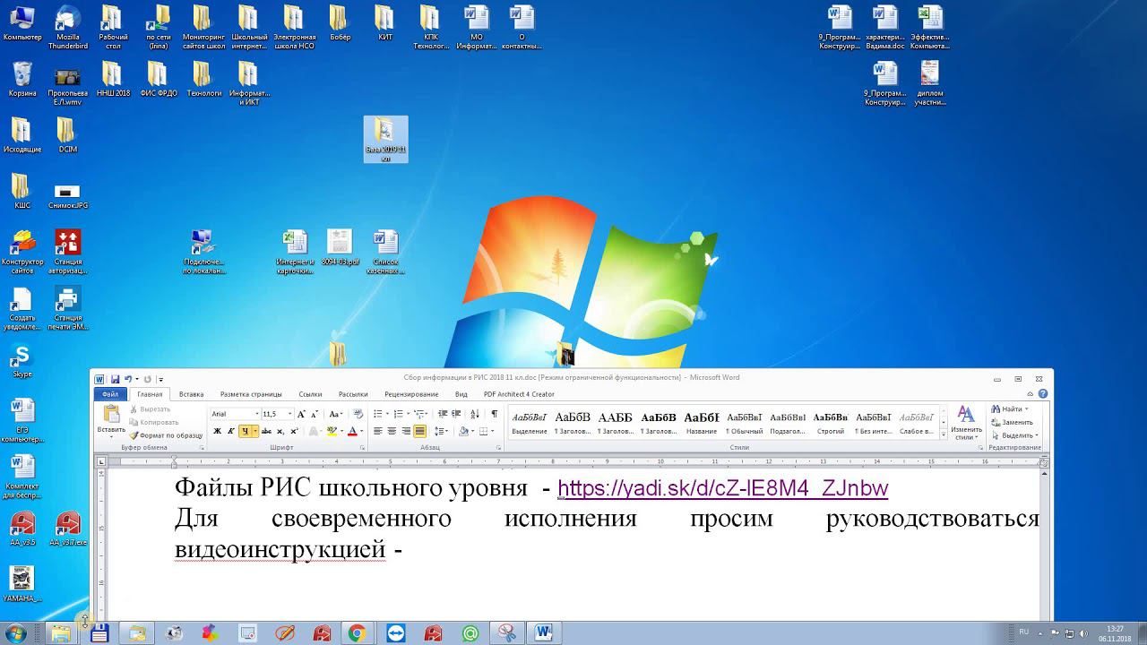Open the Изменить стили dropdown
The width and height of the screenshot is (1147, 645).
click(966, 423)
